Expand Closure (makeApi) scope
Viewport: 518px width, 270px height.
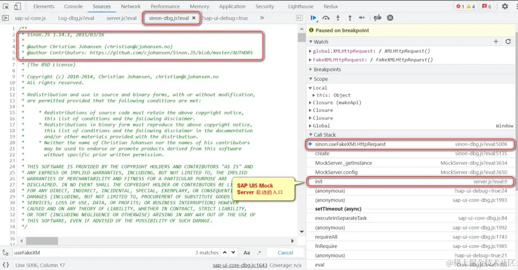pyautogui.click(x=310, y=102)
